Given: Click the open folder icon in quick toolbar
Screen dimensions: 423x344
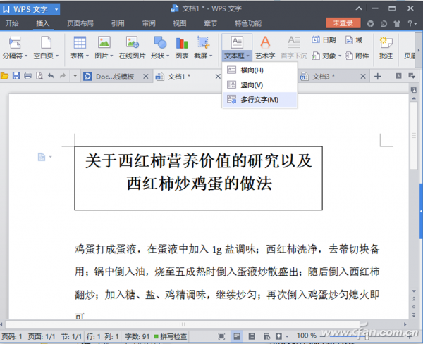Looking at the screenshot, I should coord(5,76).
